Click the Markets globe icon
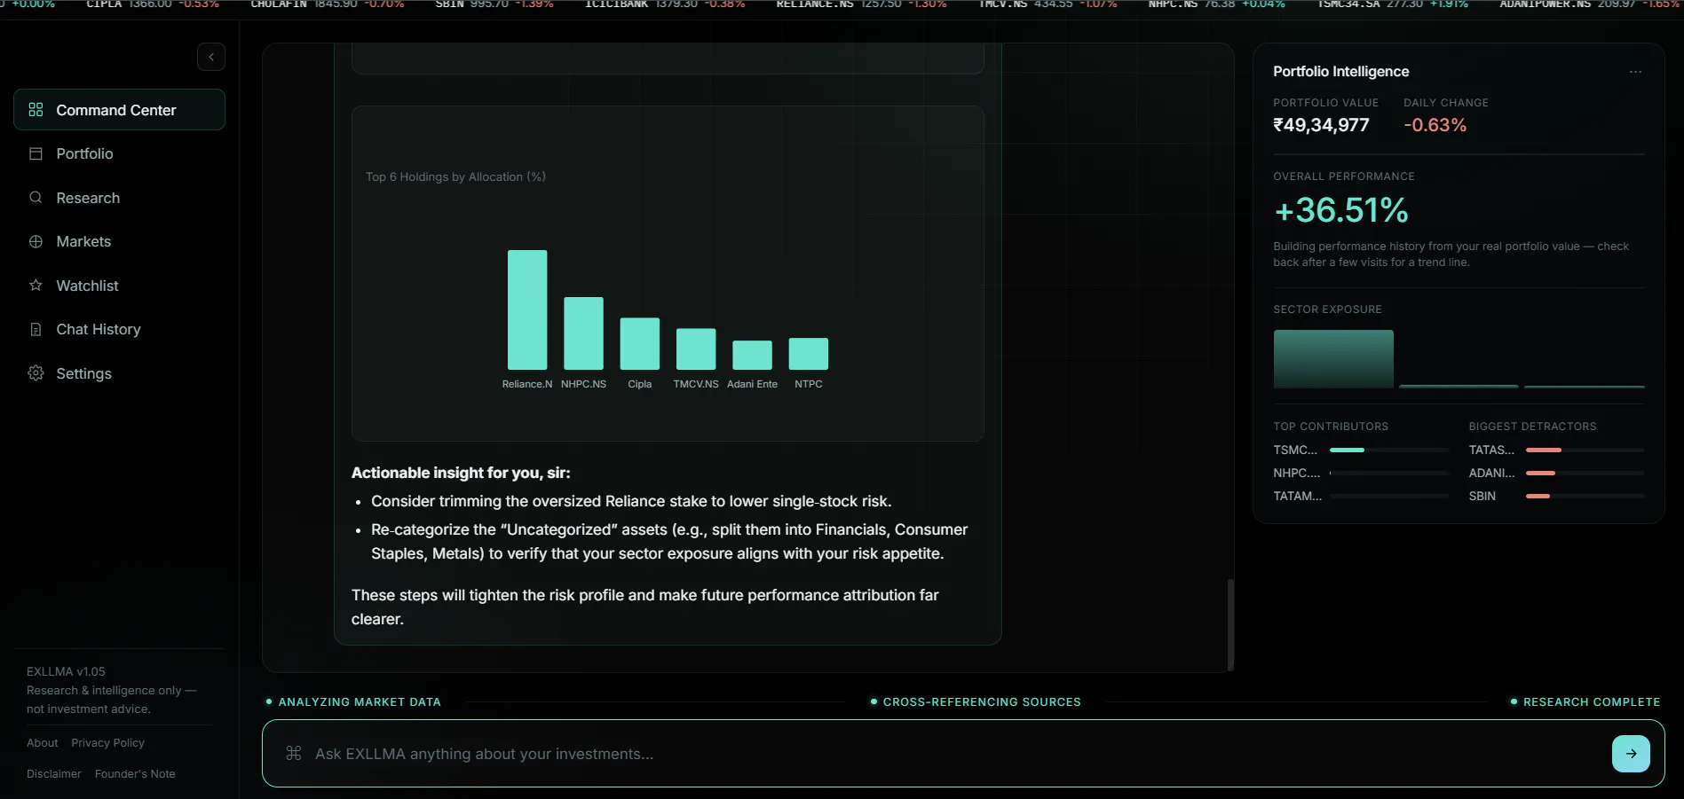Screen dimensions: 1684x799 [x=36, y=241]
